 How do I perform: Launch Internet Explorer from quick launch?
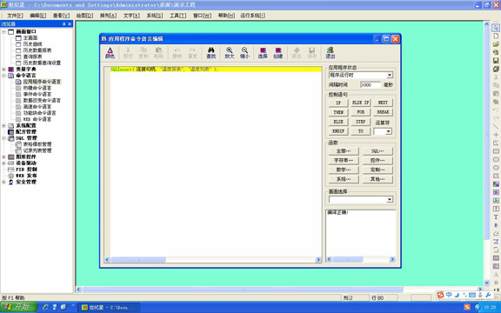click(x=45, y=307)
